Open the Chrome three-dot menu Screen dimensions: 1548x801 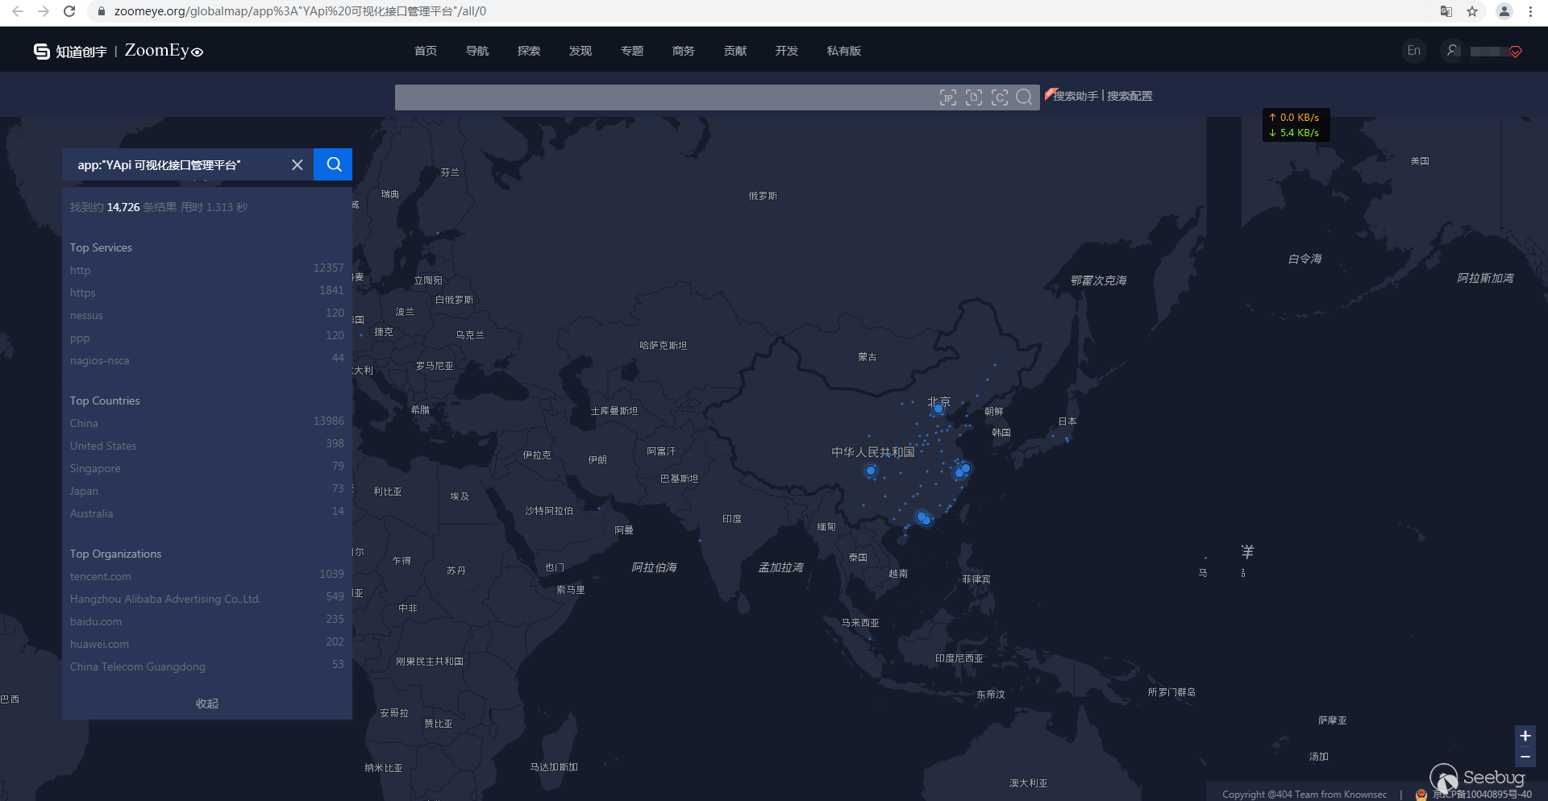1530,11
